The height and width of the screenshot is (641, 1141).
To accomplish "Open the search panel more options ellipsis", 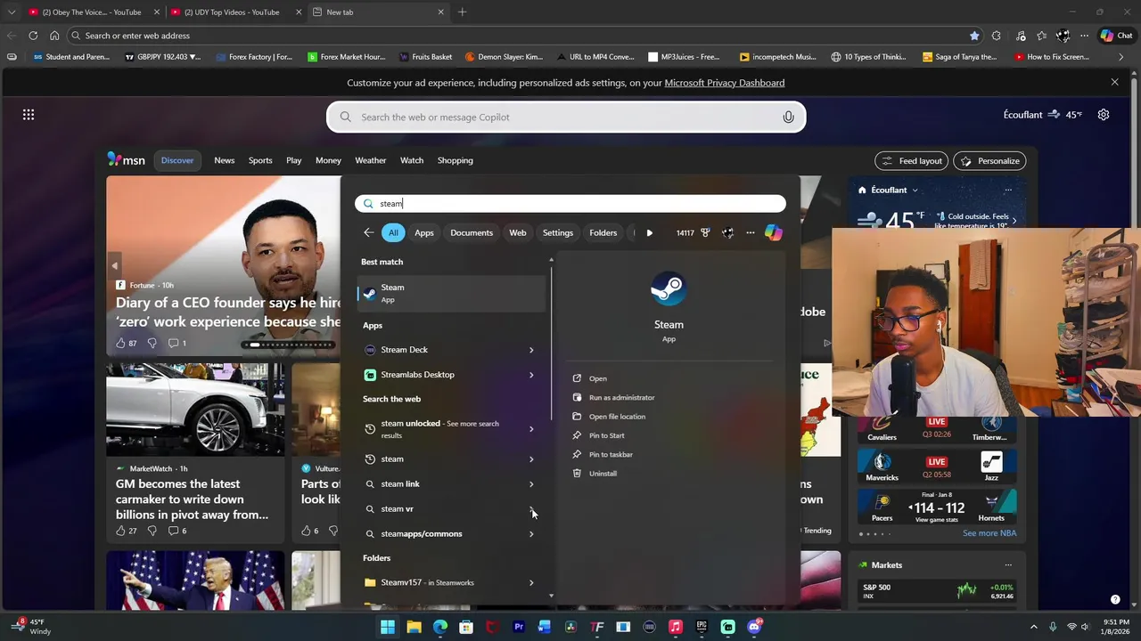I will tap(750, 232).
